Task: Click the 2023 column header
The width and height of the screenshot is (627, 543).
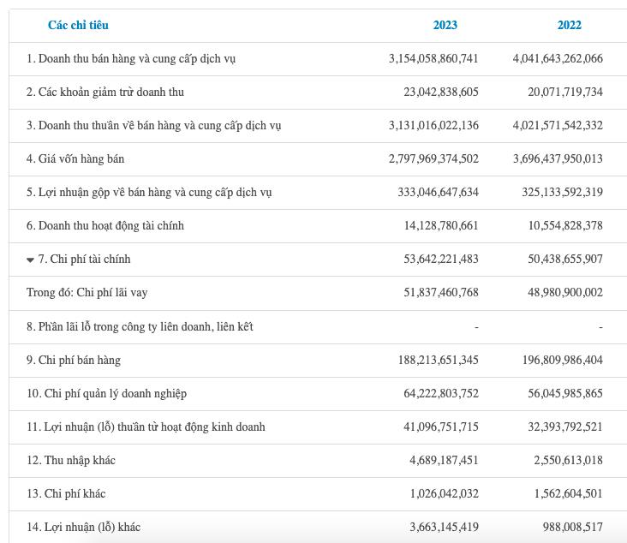Action: pyautogui.click(x=445, y=25)
